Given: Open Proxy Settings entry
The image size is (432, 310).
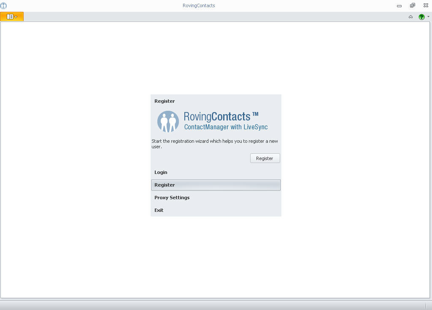Looking at the screenshot, I should 216,198.
